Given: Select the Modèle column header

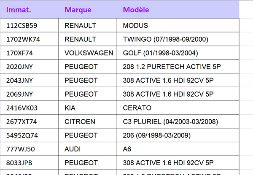Looking at the screenshot, I should tap(178, 10).
